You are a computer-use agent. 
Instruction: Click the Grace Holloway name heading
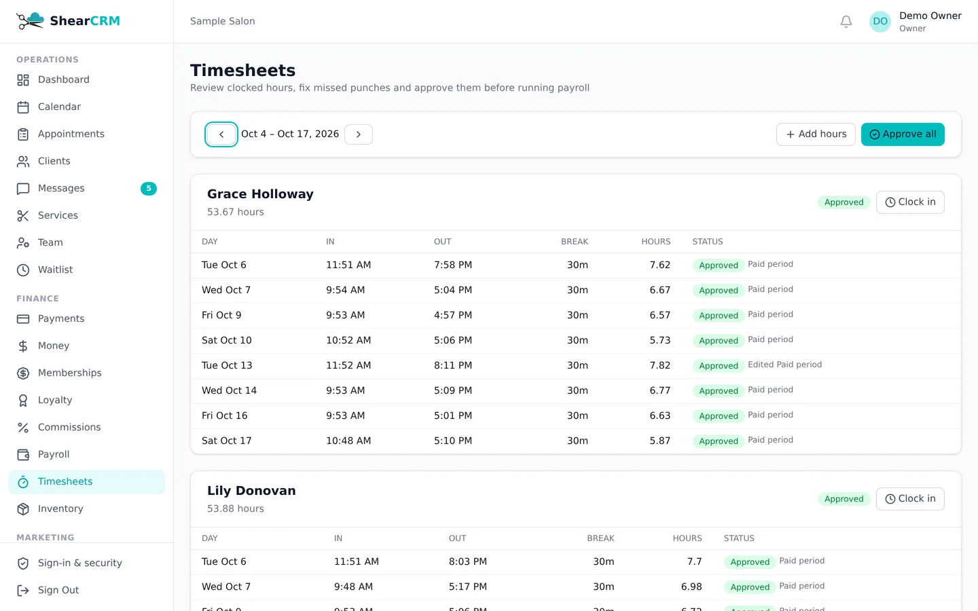point(260,194)
